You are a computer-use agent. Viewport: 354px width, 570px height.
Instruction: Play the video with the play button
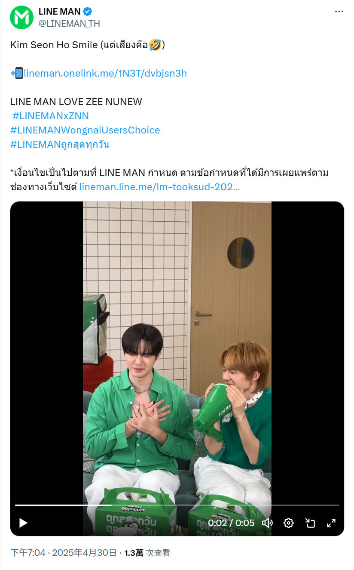pyautogui.click(x=23, y=523)
